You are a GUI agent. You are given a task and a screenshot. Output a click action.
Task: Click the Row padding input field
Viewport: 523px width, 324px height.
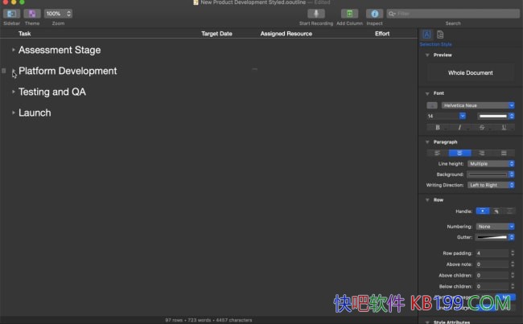click(x=492, y=253)
